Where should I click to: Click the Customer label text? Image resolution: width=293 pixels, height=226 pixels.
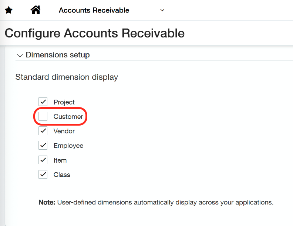[x=68, y=117]
